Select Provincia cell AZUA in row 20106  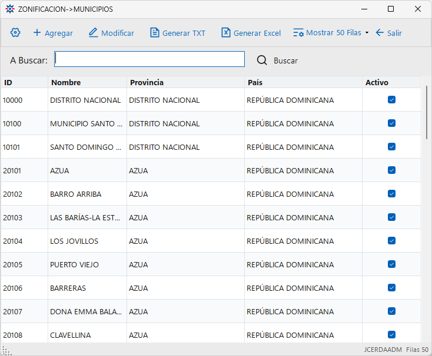186,288
